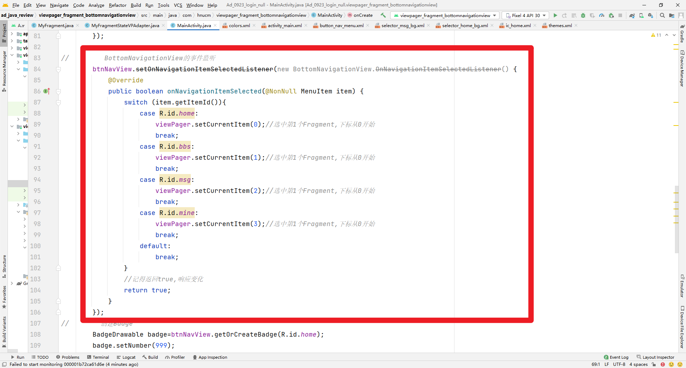The width and height of the screenshot is (686, 368).
Task: Open the run configuration dropdown
Action: pos(445,15)
